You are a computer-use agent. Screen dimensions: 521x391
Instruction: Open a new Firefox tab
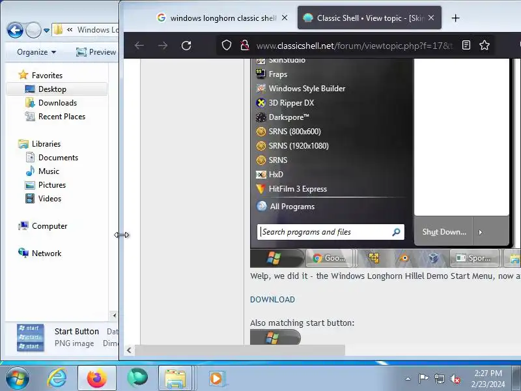click(455, 18)
